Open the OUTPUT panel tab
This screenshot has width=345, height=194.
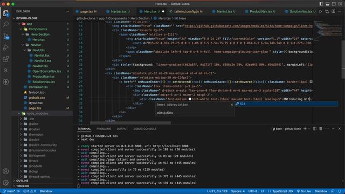pos(122,129)
